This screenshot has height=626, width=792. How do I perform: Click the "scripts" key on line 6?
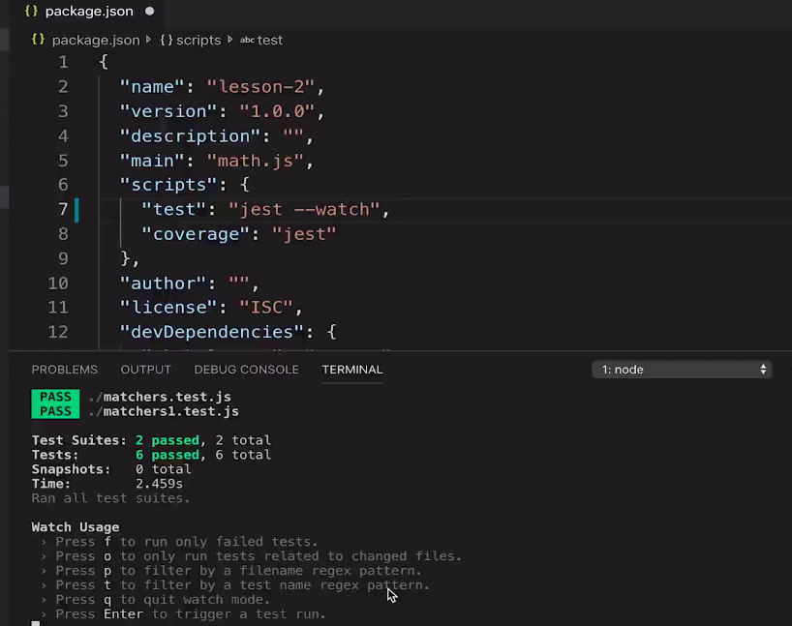point(168,185)
